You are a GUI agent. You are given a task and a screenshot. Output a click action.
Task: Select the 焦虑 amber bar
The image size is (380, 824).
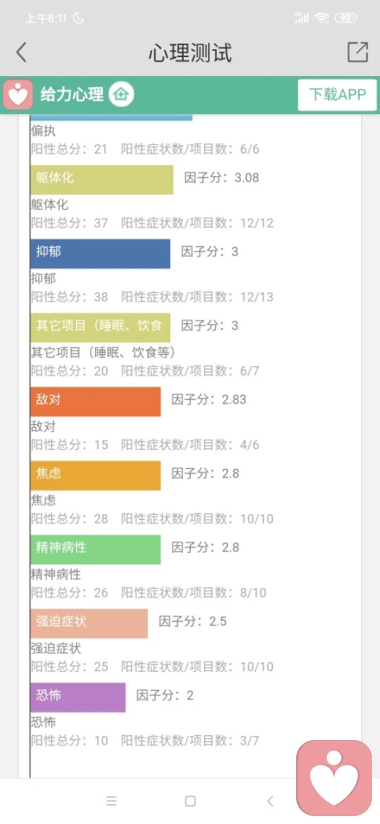pos(96,475)
